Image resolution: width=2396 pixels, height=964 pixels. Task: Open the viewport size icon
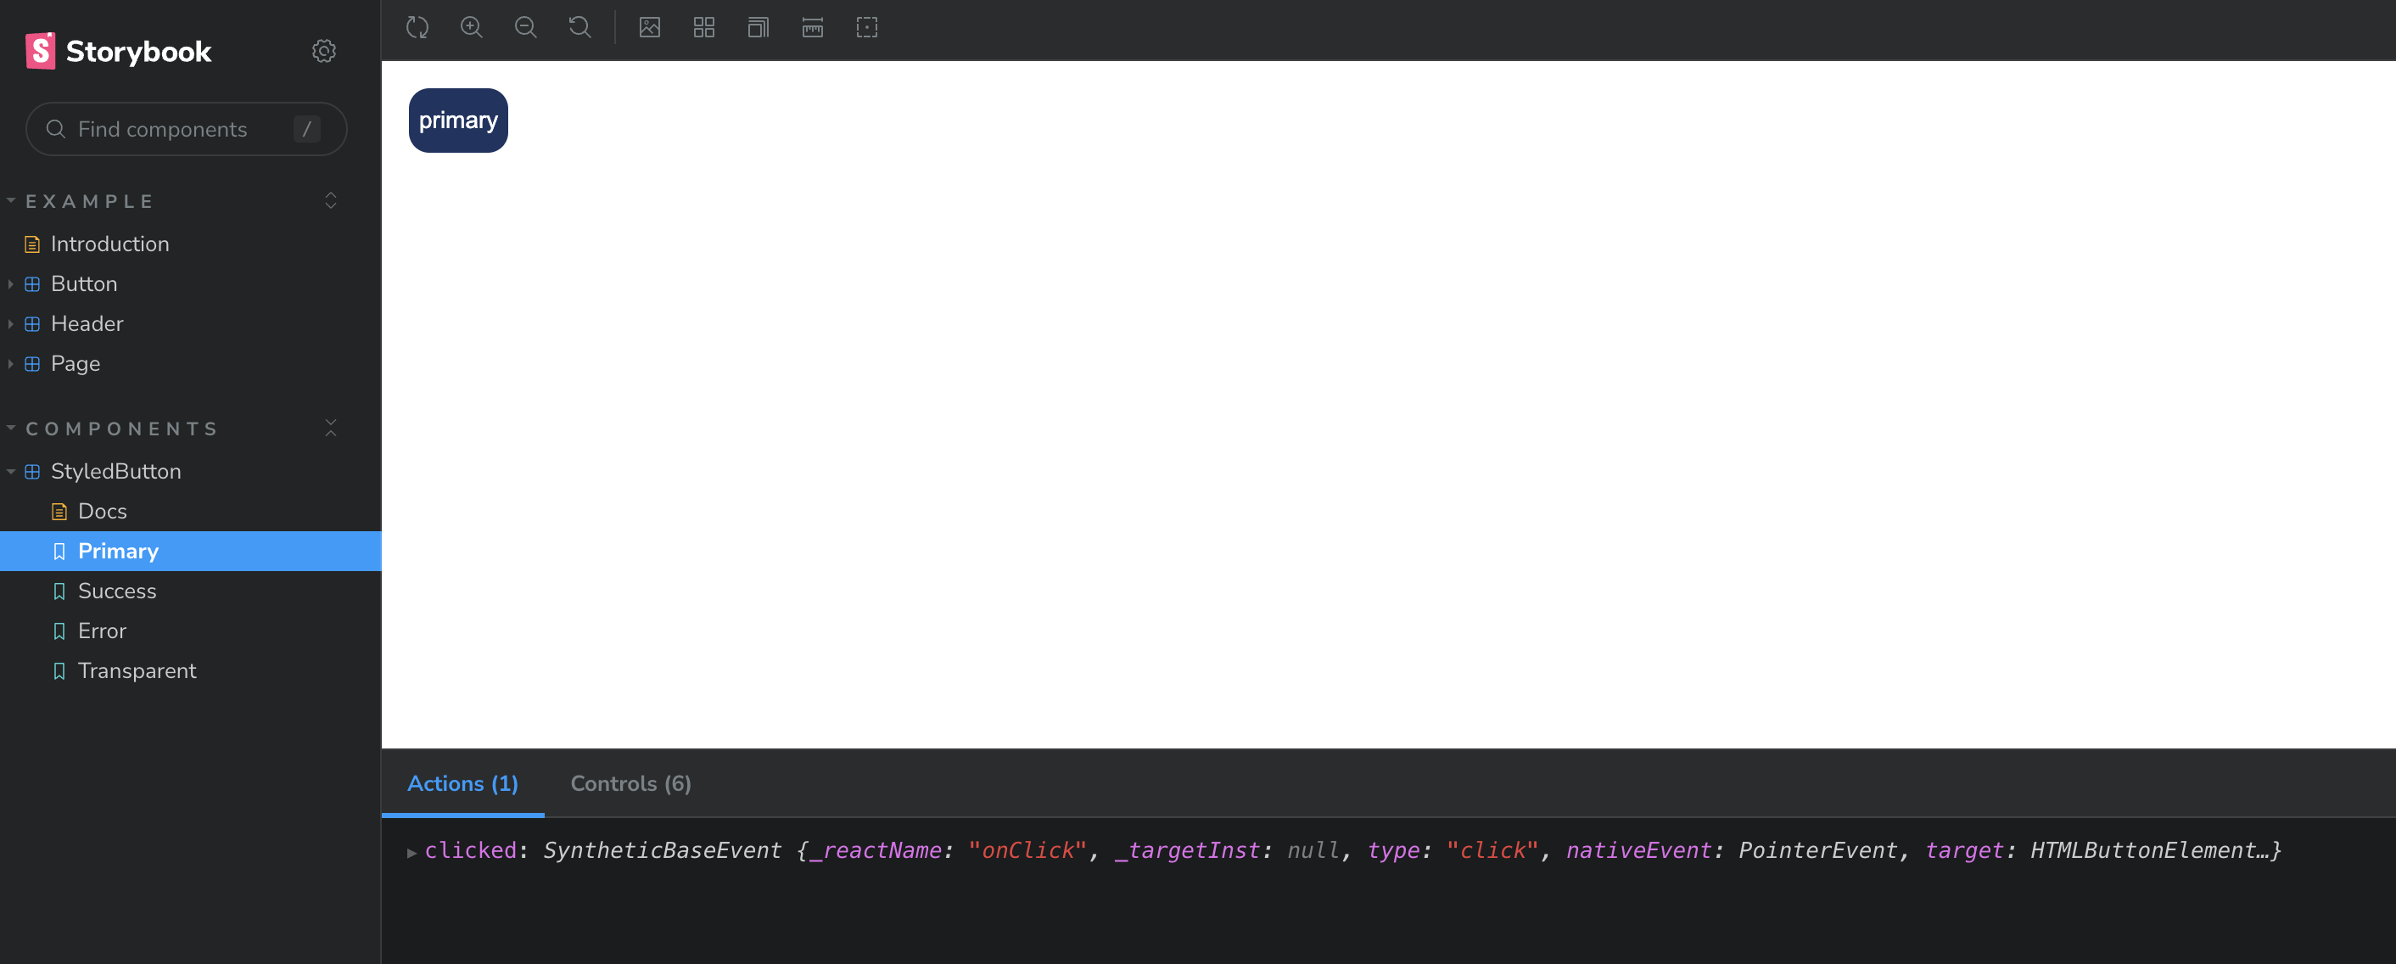point(758,28)
